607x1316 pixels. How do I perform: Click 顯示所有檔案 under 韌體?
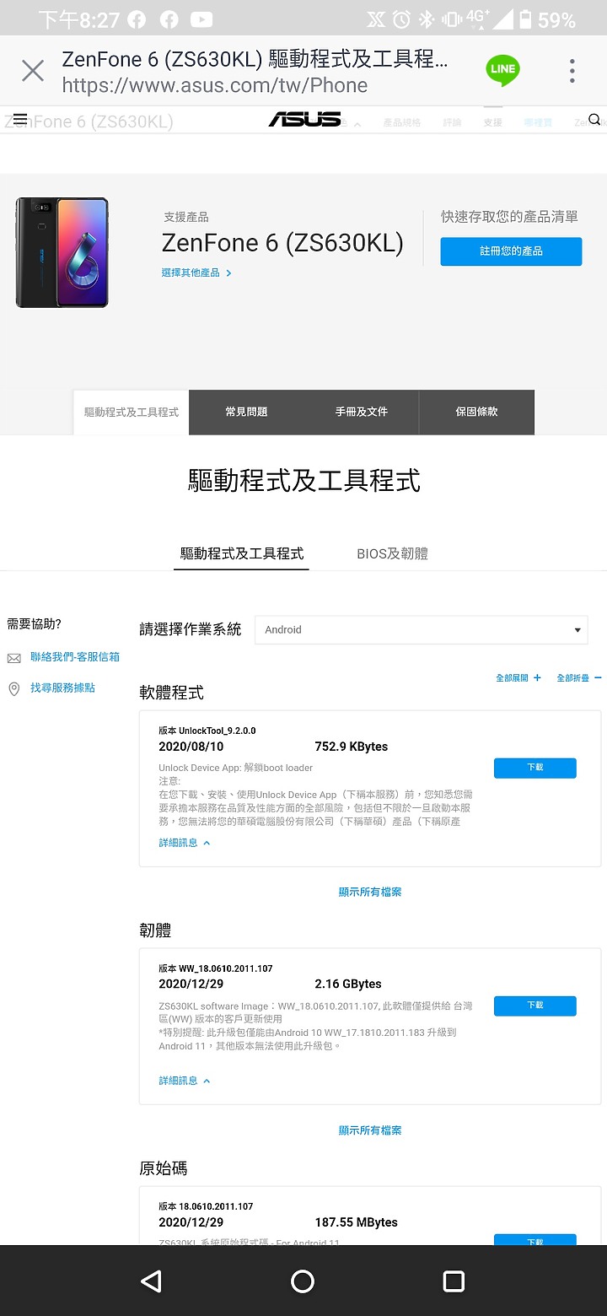370,1130
